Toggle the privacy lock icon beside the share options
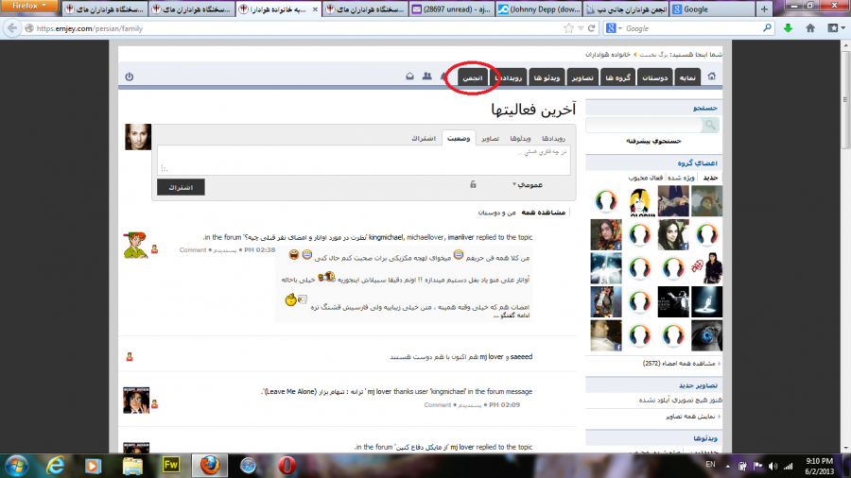851x478 pixels. click(x=472, y=185)
